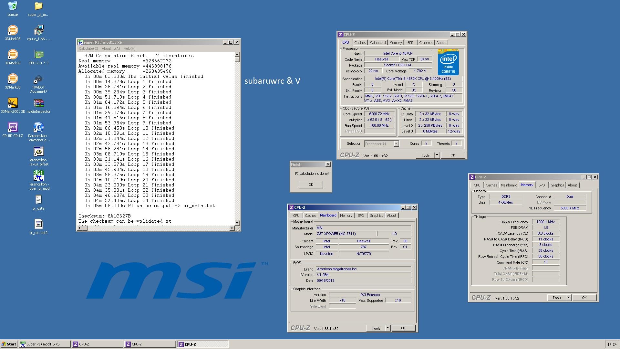Click the Windows Start button
This screenshot has width=620, height=349.
pyautogui.click(x=9, y=344)
